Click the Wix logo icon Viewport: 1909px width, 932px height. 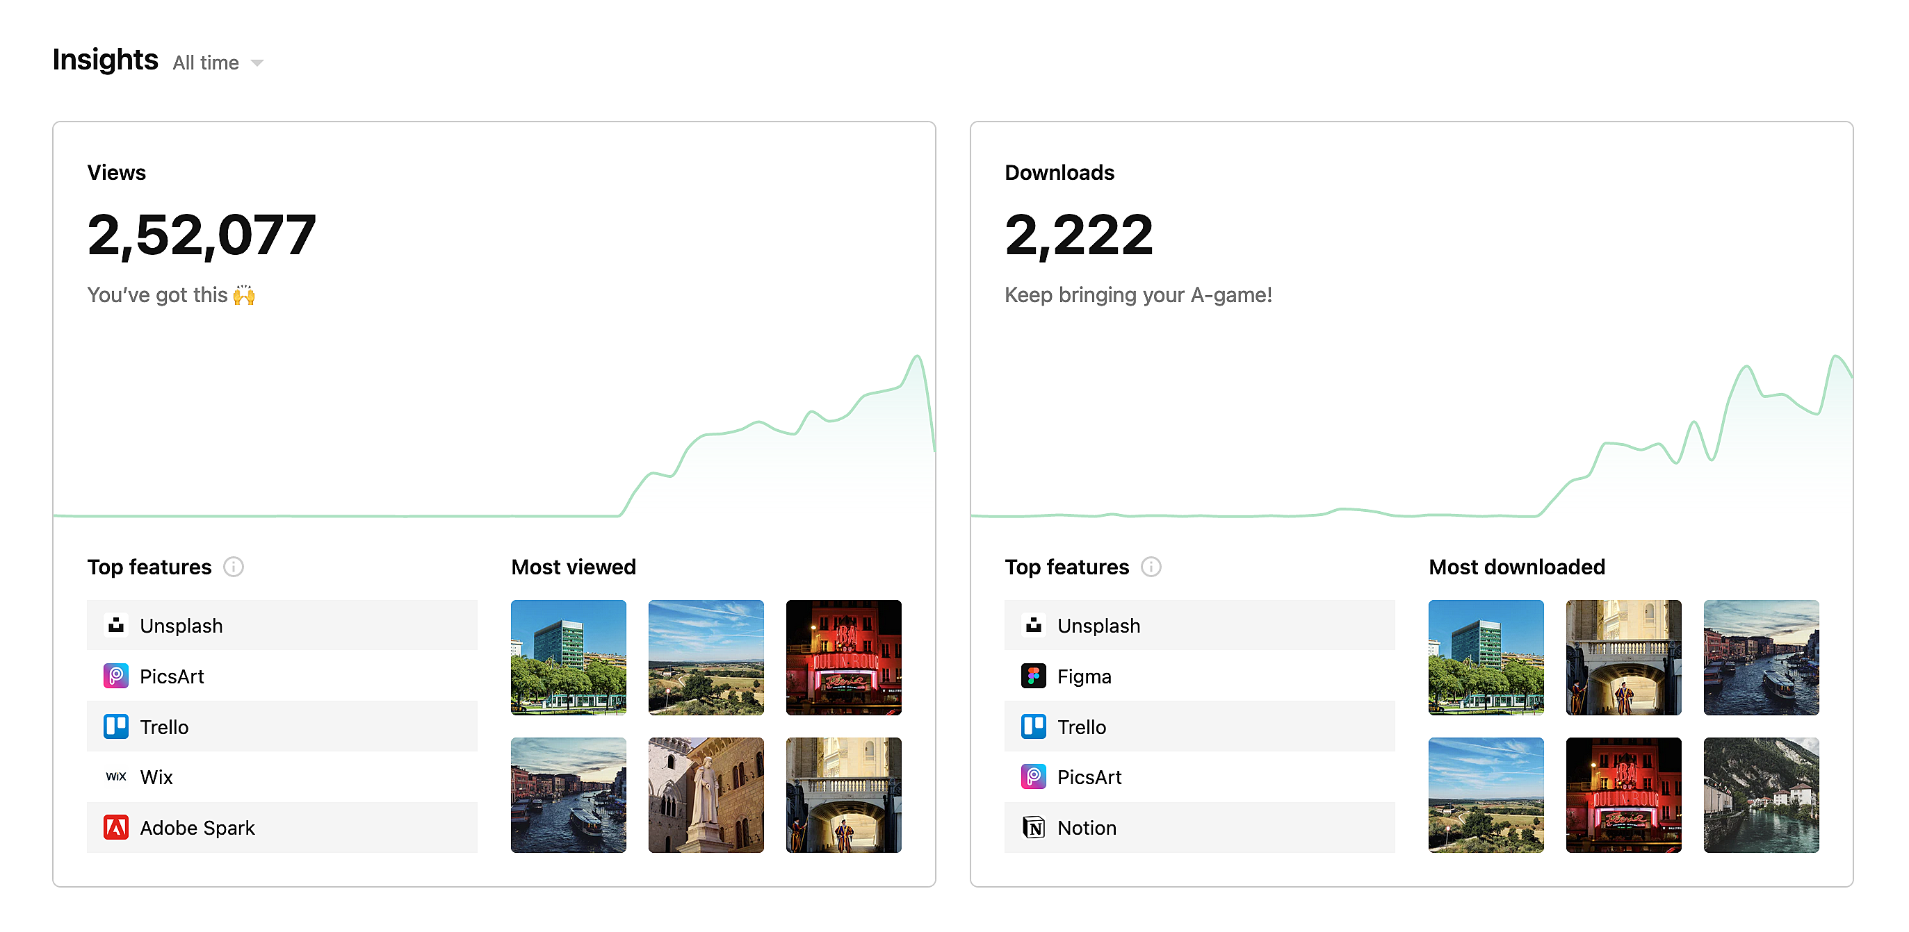[x=115, y=776]
